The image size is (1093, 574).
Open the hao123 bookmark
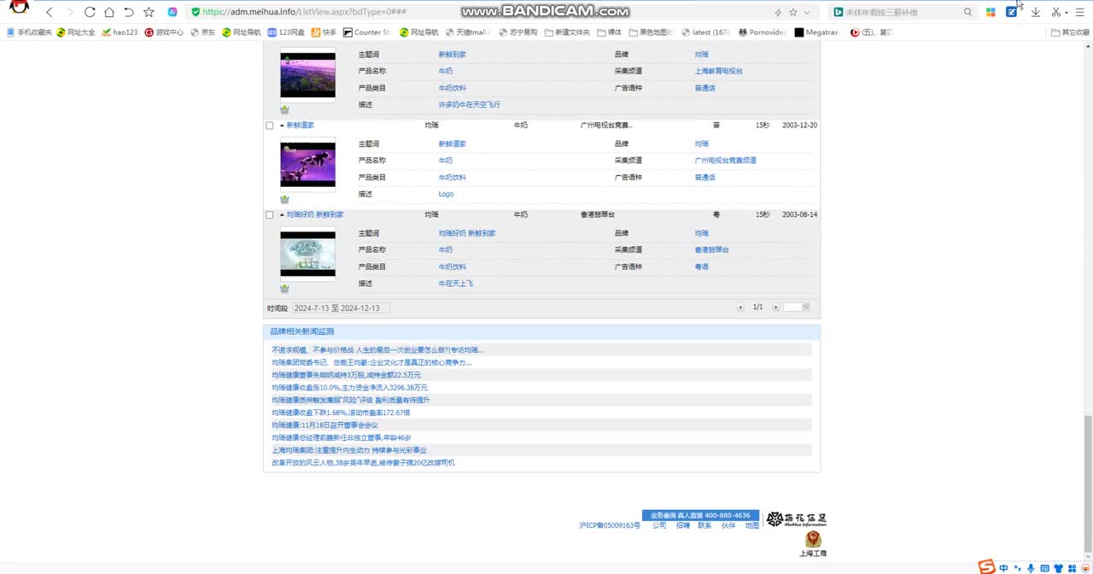click(120, 32)
